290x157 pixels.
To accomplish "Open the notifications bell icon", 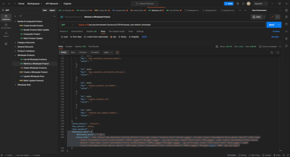I will pyautogui.click(x=243, y=4).
